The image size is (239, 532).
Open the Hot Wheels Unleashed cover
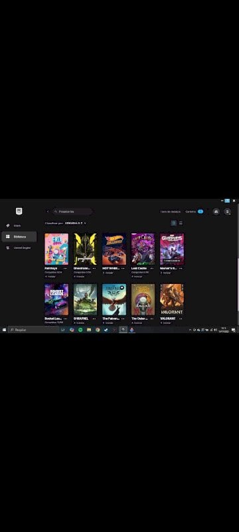(x=114, y=249)
